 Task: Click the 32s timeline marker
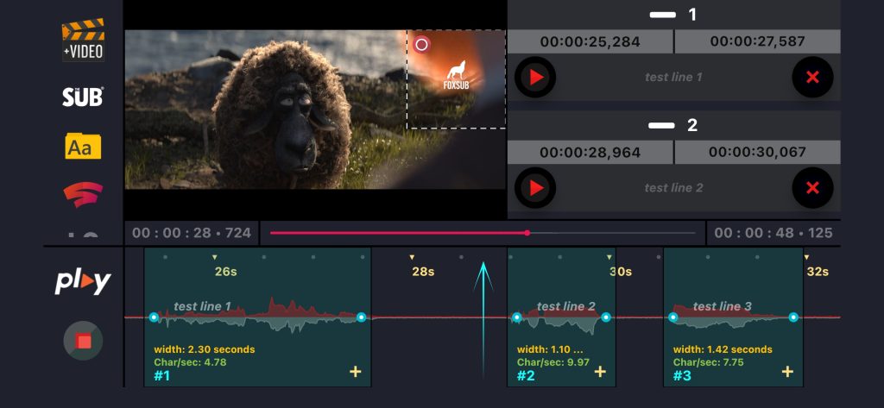click(x=818, y=272)
